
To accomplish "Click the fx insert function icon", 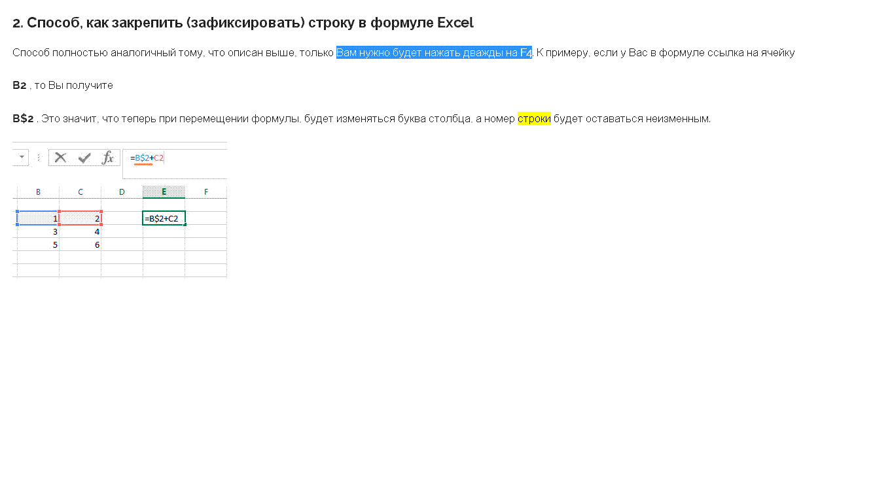I will 108,158.
